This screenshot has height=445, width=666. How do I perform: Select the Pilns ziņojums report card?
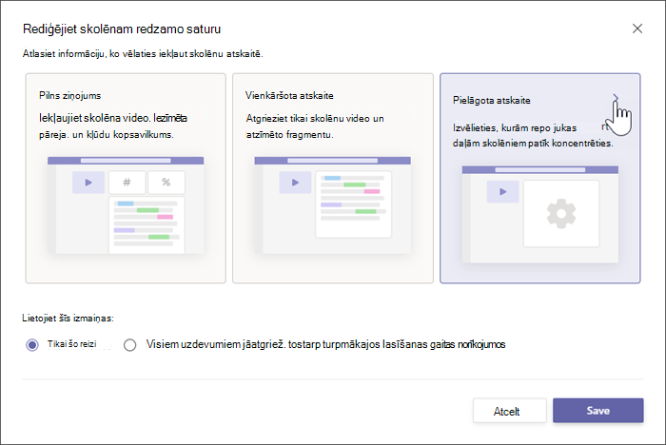(126, 178)
